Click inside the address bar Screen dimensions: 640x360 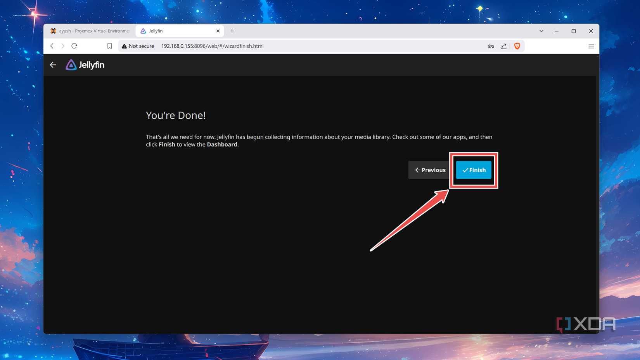pyautogui.click(x=272, y=46)
